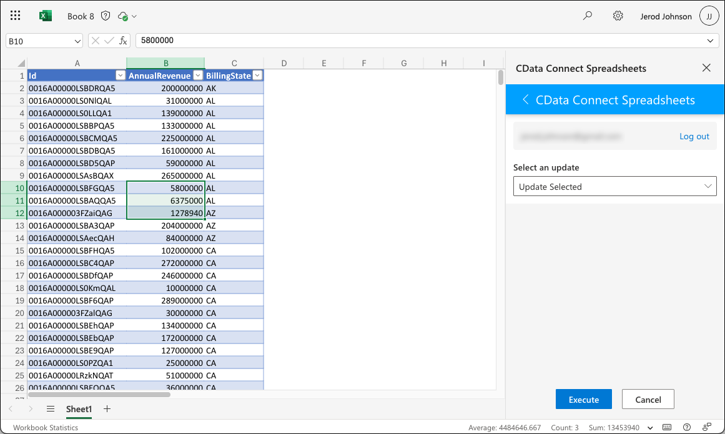Click the back chevron in CData panel header
The image size is (725, 434).
525,100
